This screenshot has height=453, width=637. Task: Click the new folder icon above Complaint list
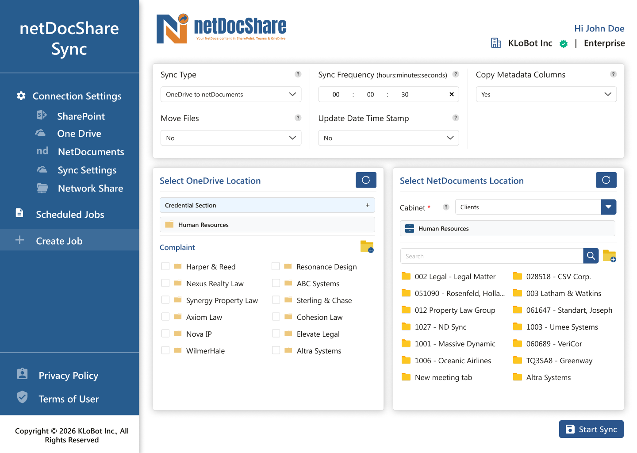[367, 247]
